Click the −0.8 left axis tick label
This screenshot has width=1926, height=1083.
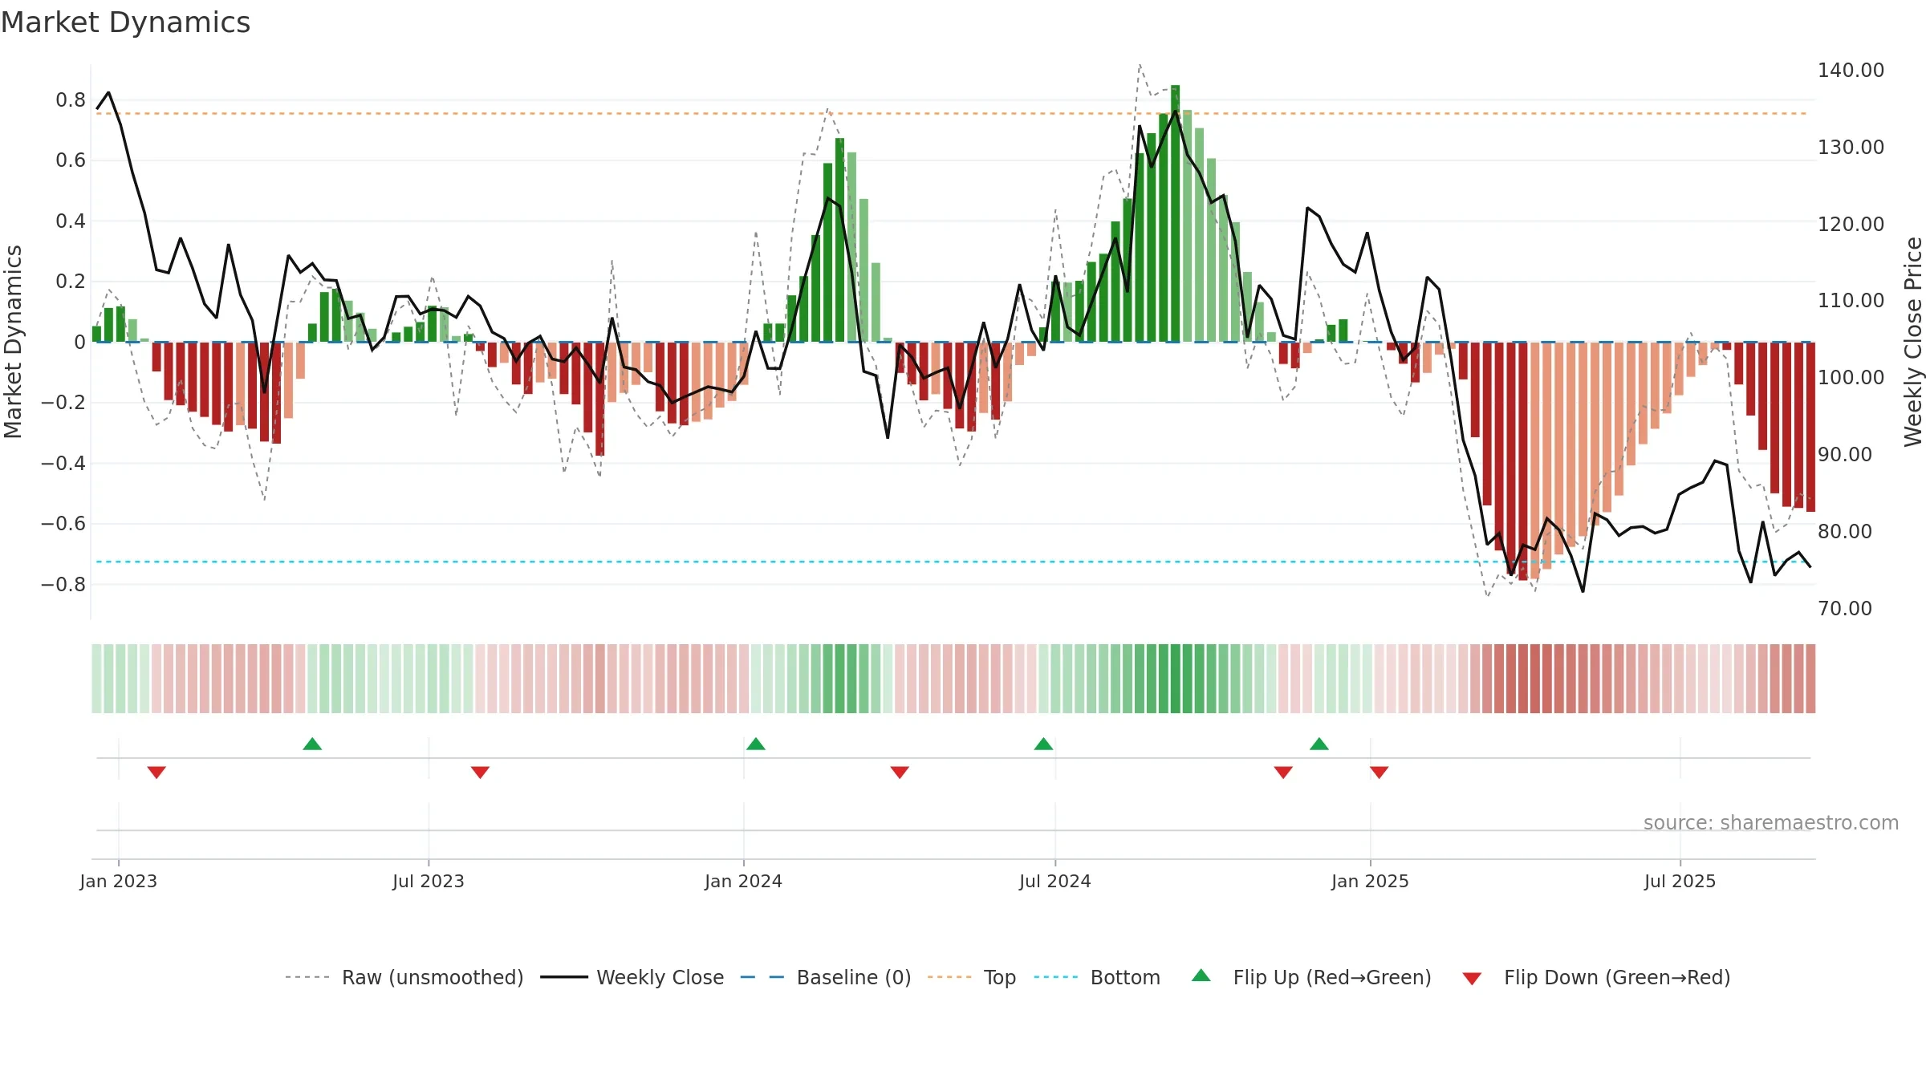pyautogui.click(x=63, y=585)
